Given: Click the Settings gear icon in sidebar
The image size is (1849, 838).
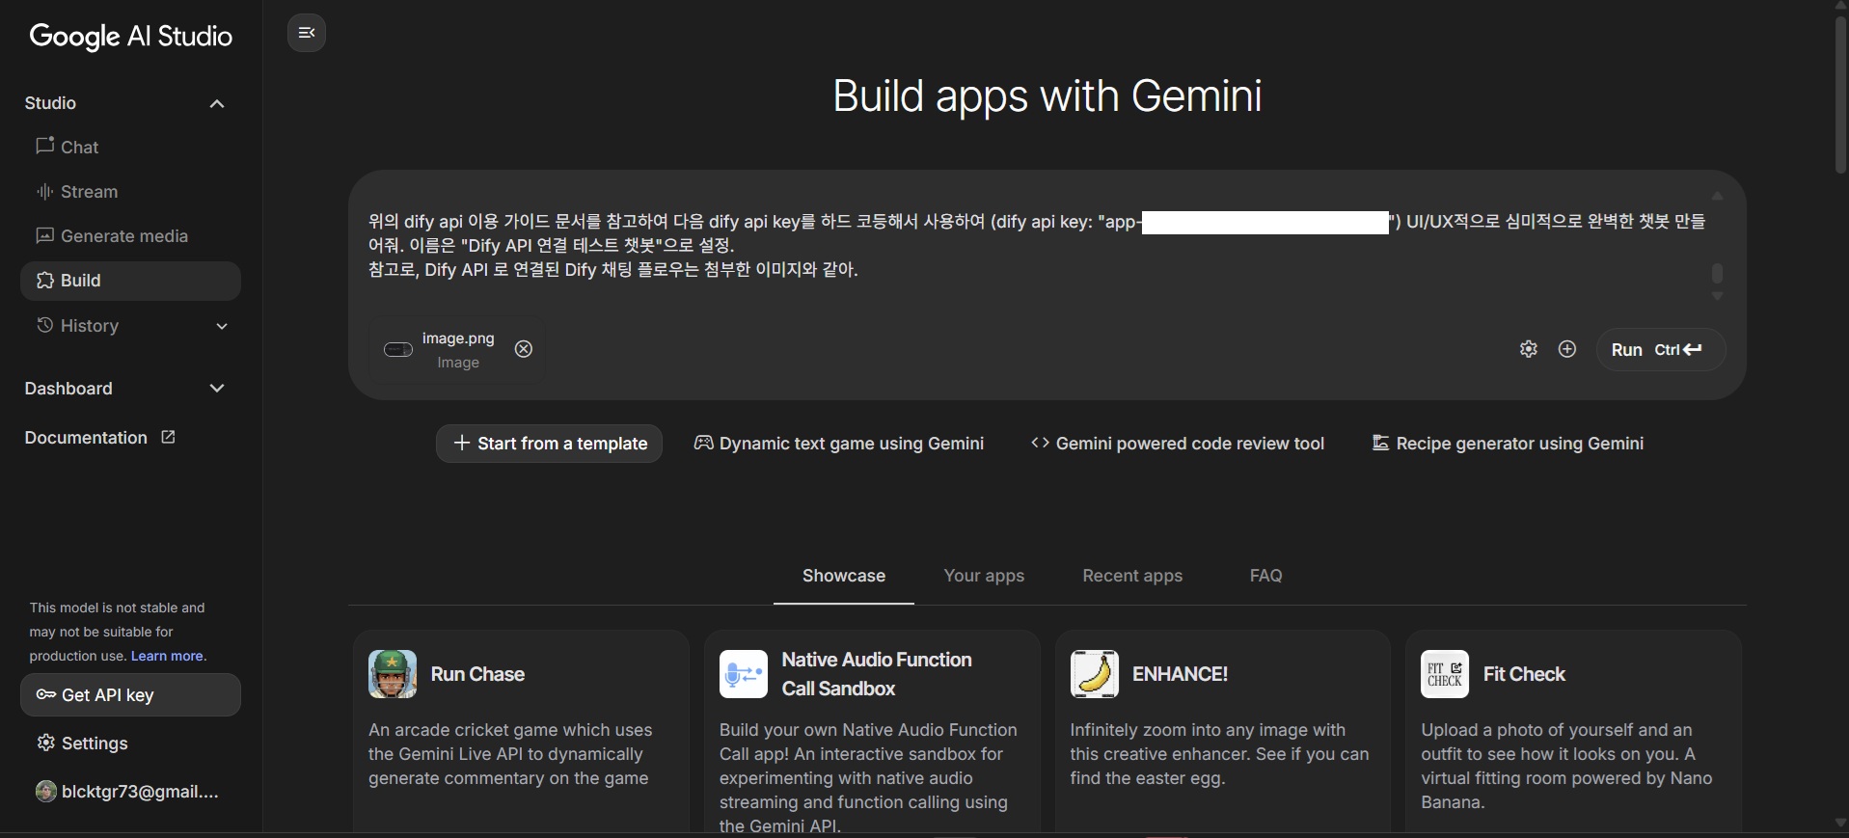Looking at the screenshot, I should point(45,743).
